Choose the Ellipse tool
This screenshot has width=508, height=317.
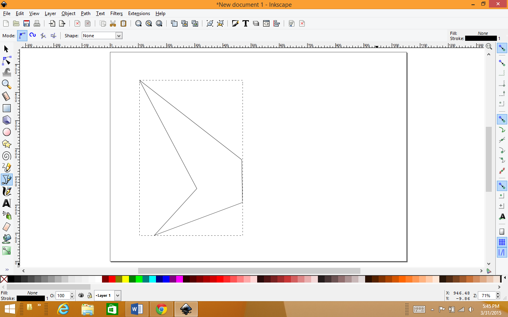click(x=6, y=132)
